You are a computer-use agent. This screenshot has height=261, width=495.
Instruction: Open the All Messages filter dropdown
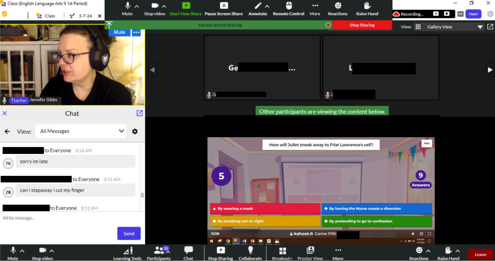pyautogui.click(x=81, y=131)
